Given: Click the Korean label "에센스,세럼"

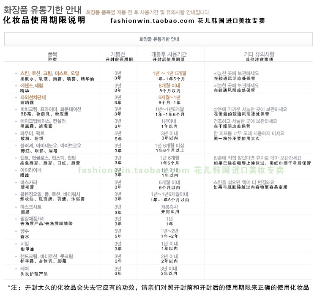Looking at the screenshot, I should pyautogui.click(x=32, y=85).
